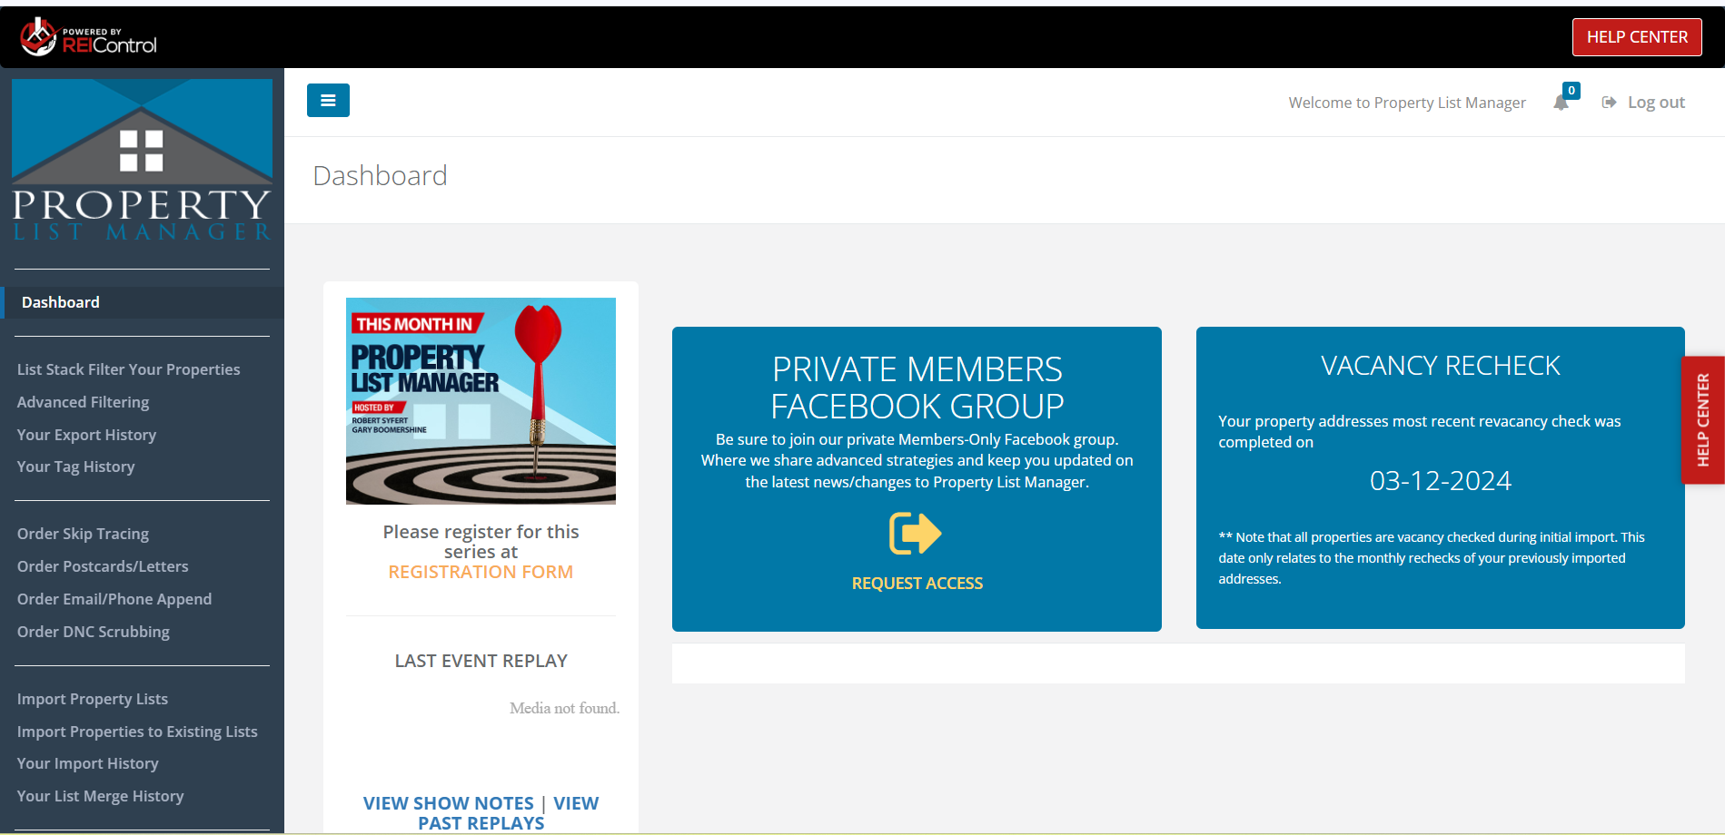Click the HELP CENTER button
This screenshot has width=1725, height=835.
[x=1636, y=36]
